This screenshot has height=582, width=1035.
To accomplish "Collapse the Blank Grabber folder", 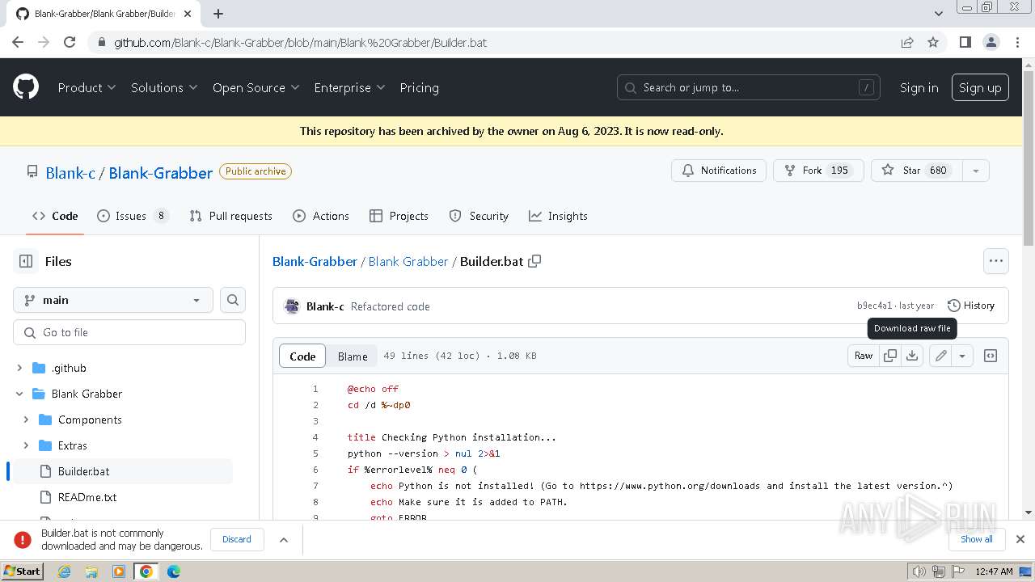I will pos(19,394).
